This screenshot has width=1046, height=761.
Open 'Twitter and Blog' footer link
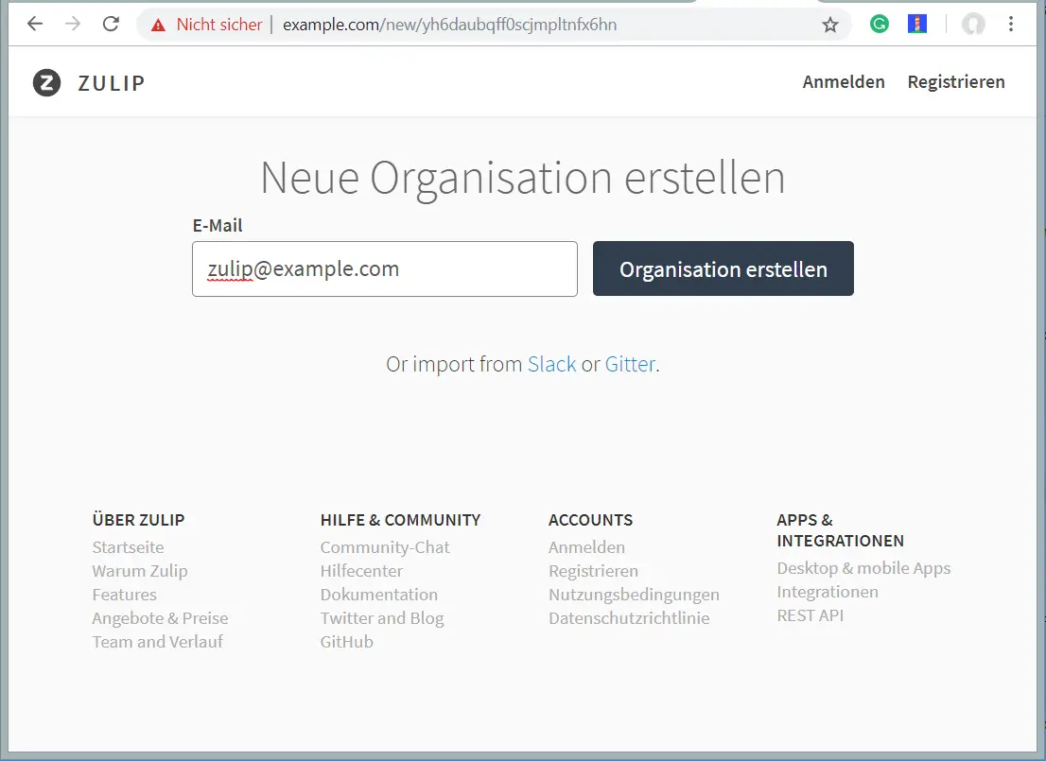click(x=382, y=618)
